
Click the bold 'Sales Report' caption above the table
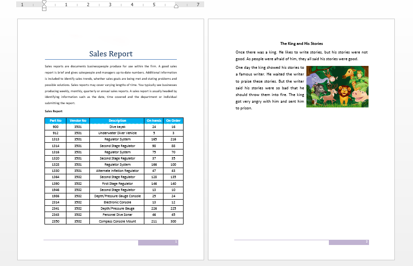pos(54,111)
